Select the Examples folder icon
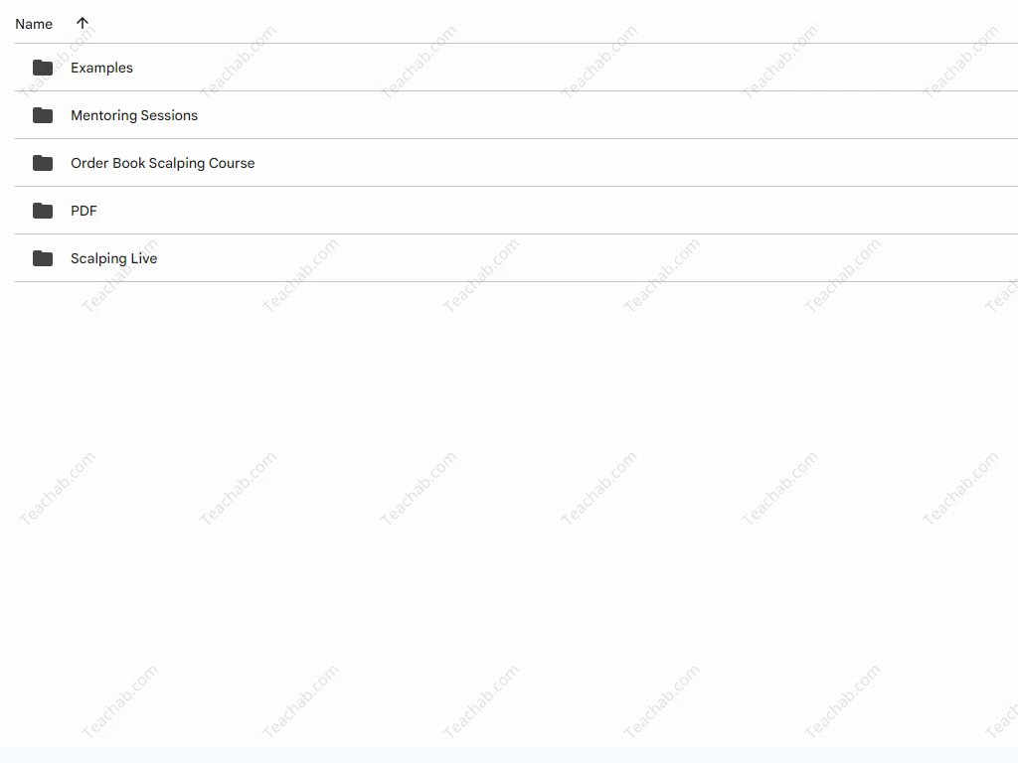The height and width of the screenshot is (763, 1018). pyautogui.click(x=43, y=68)
